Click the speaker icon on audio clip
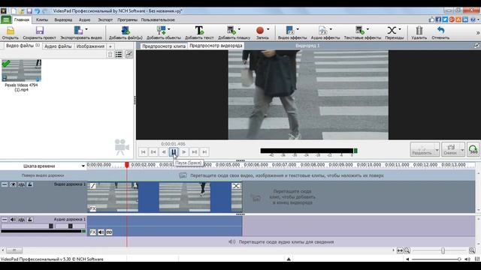This screenshot has width=481, height=270. click(x=101, y=232)
